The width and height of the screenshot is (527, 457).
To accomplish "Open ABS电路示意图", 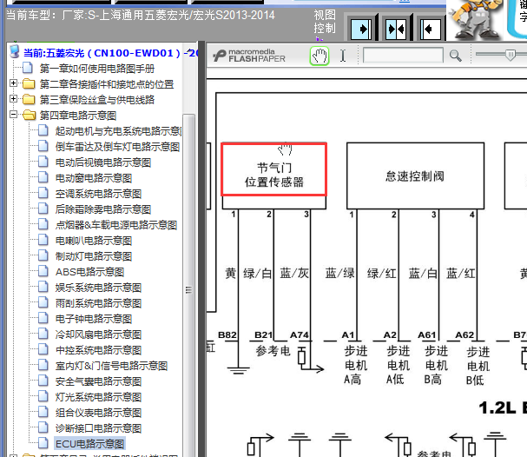I will click(89, 272).
